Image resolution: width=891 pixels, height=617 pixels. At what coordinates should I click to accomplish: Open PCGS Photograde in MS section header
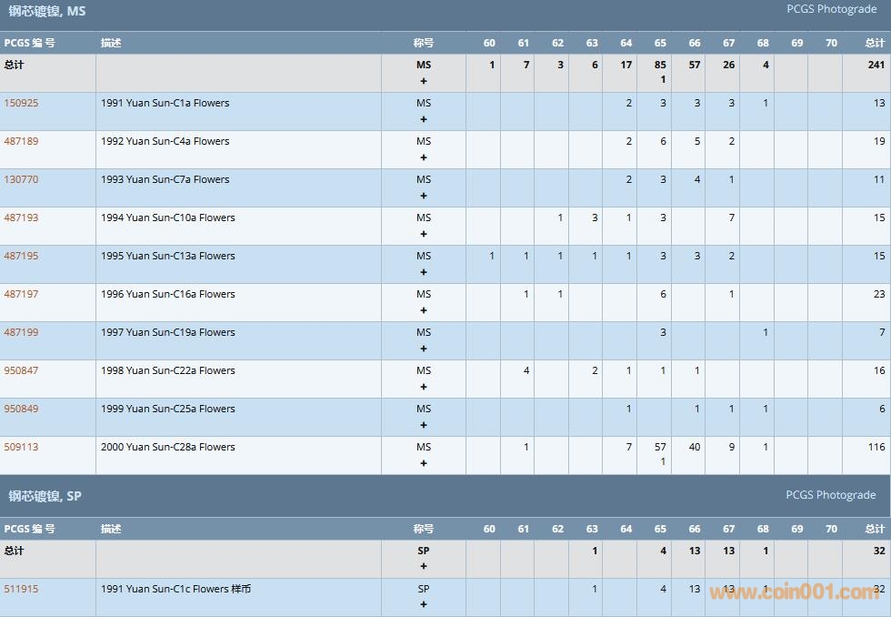pyautogui.click(x=831, y=9)
